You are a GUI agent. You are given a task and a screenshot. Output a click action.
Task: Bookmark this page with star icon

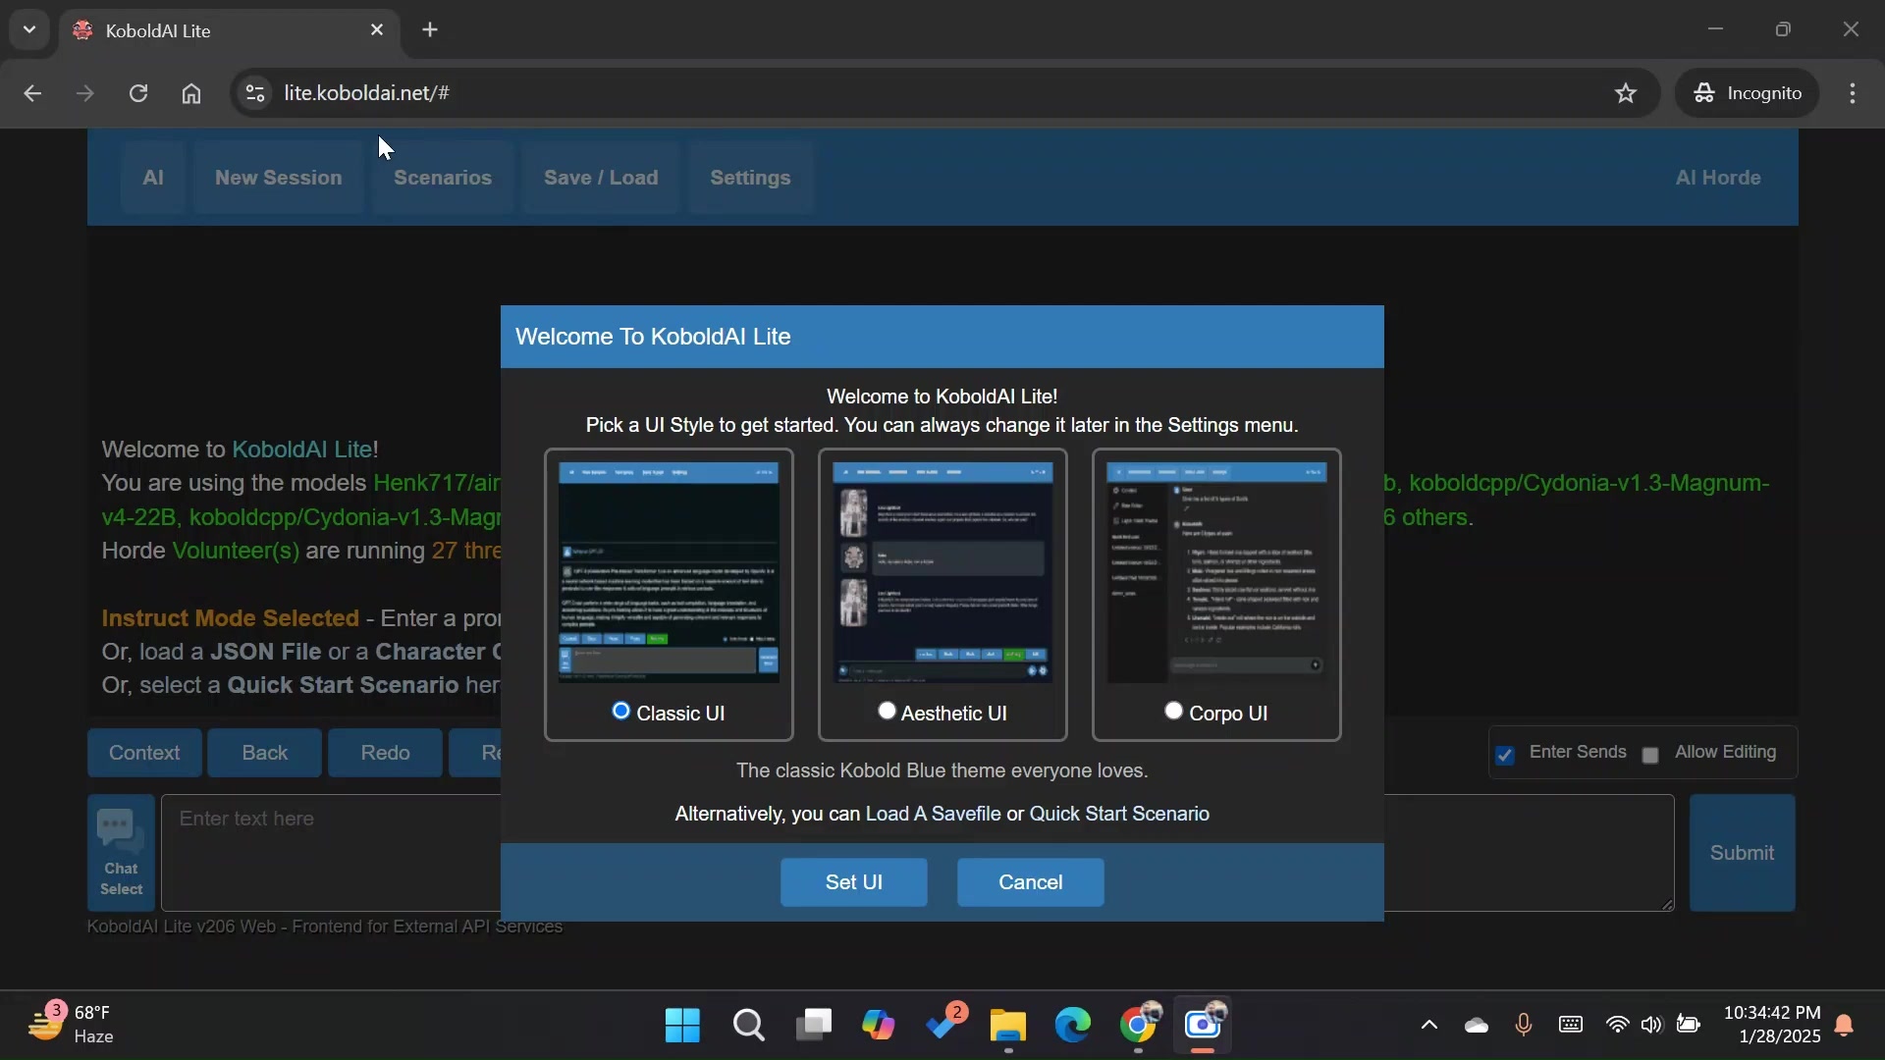point(1626,93)
